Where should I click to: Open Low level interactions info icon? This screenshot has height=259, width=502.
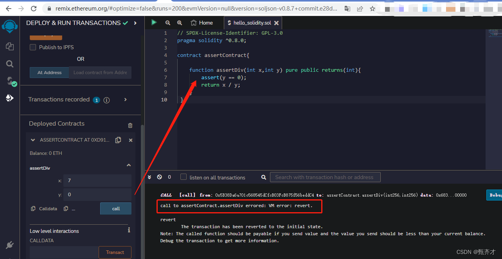point(129,230)
